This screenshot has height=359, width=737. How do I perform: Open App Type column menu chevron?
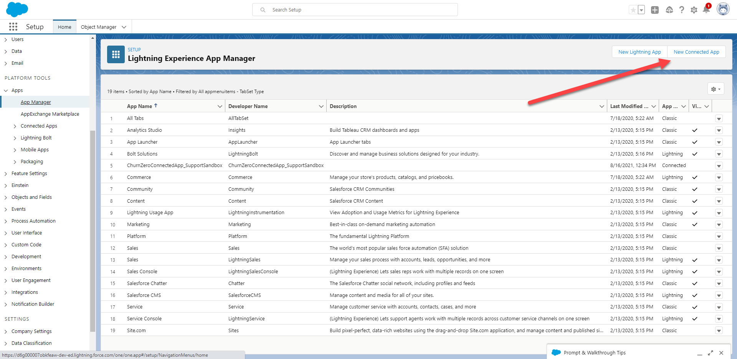click(684, 107)
